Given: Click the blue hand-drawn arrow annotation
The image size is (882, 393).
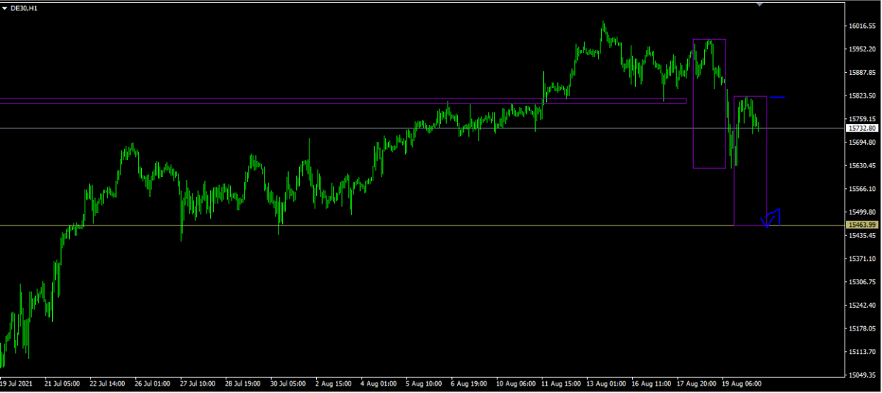Looking at the screenshot, I should tap(772, 217).
